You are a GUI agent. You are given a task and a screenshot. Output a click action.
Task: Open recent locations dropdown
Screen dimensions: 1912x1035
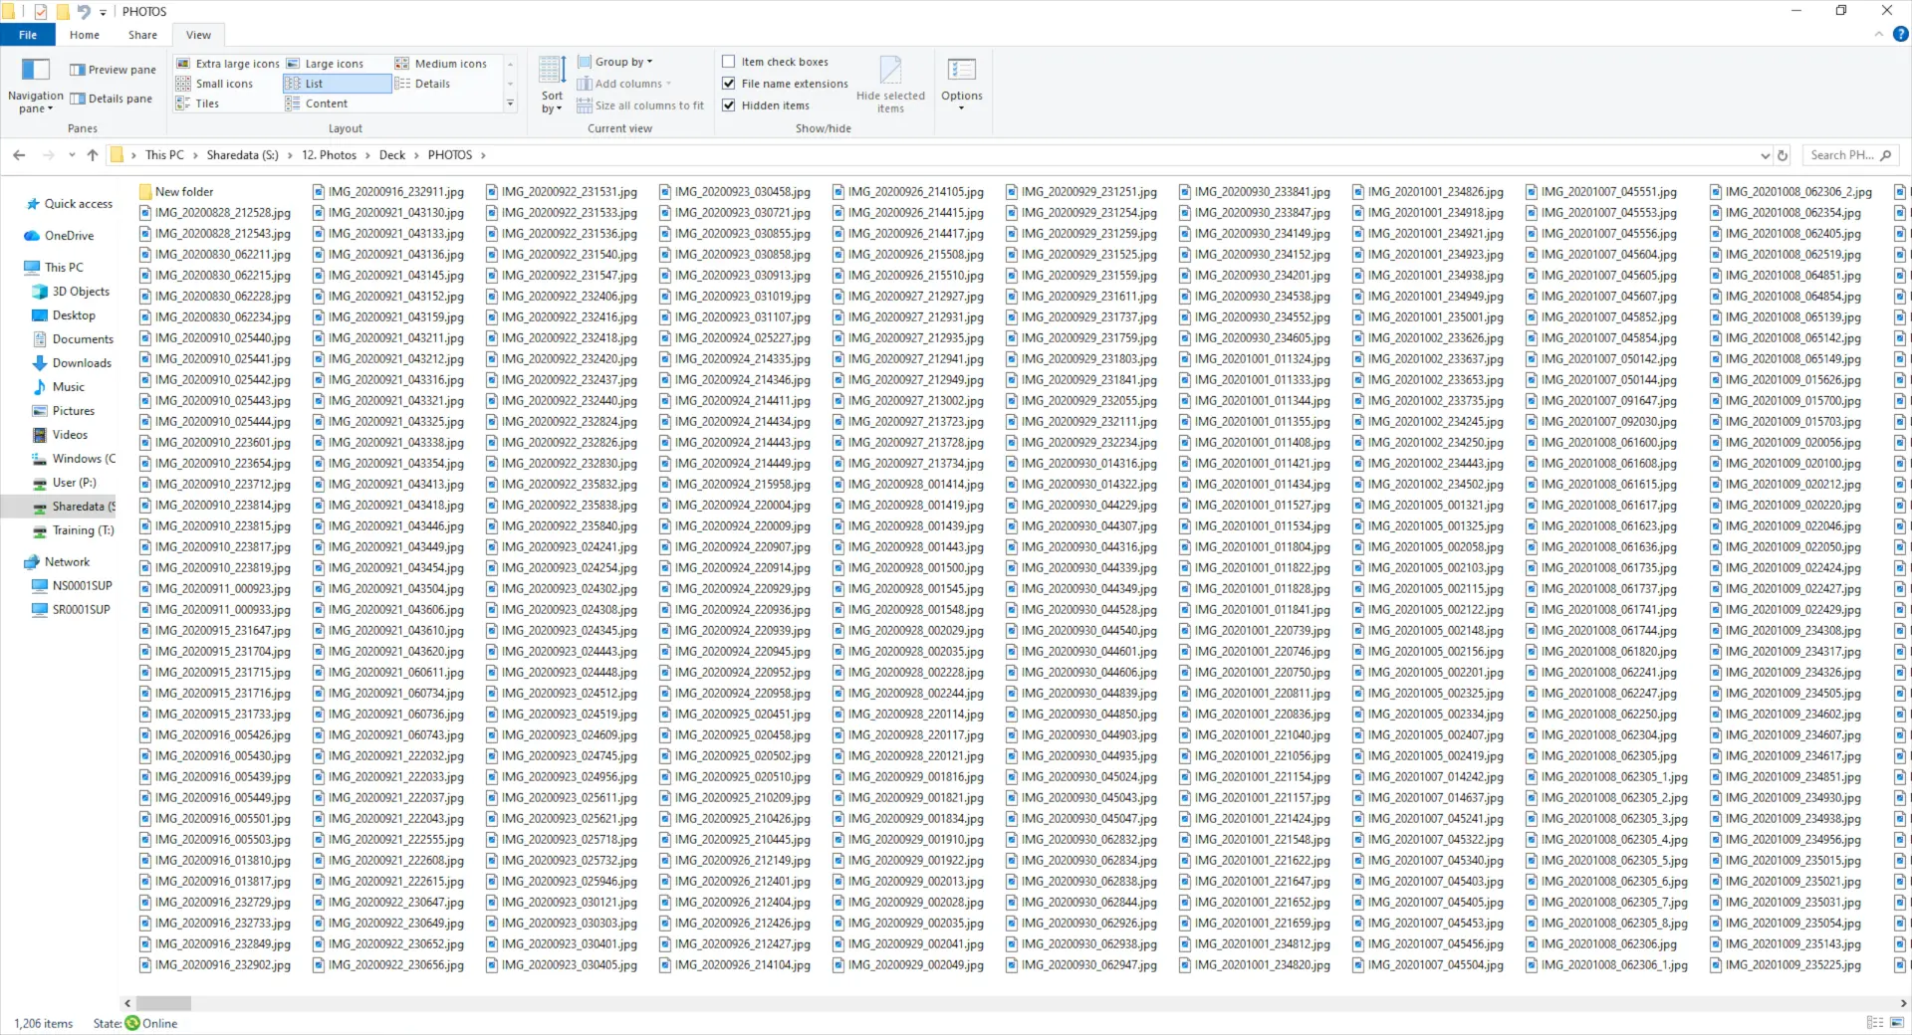click(x=72, y=155)
